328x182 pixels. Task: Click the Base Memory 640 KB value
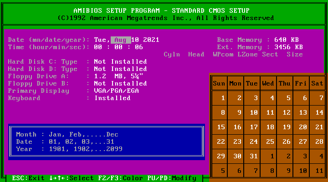click(x=287, y=40)
